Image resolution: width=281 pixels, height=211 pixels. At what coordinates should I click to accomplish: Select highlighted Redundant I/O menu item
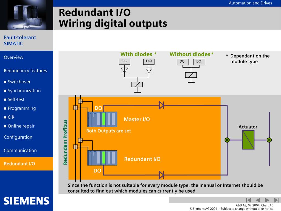(x=27, y=164)
